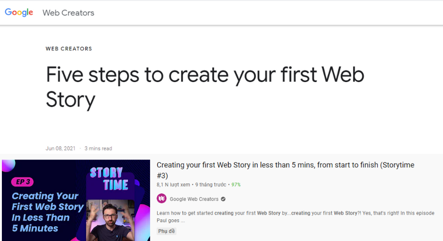
Task: Click the video description snippet text
Action: [x=295, y=216]
